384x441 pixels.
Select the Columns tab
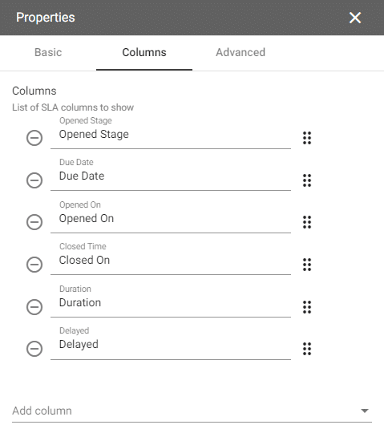click(144, 53)
